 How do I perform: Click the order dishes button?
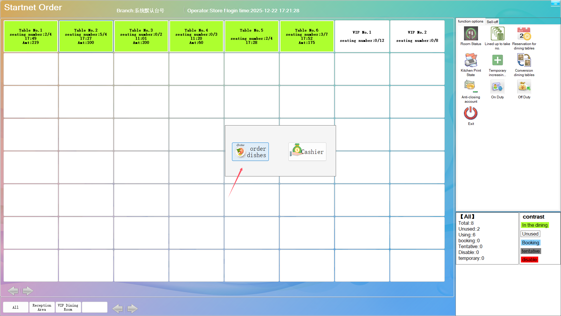tap(250, 152)
